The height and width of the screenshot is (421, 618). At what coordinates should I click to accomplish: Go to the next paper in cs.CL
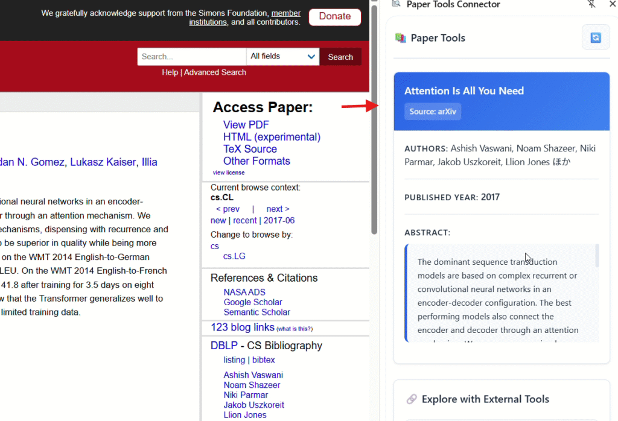[278, 209]
